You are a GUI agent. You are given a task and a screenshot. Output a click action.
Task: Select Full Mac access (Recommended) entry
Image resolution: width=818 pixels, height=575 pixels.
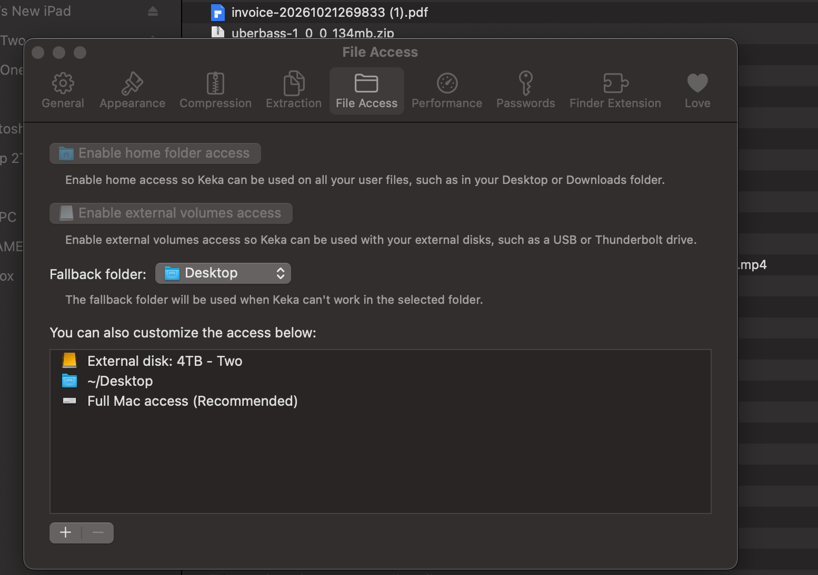(x=380, y=401)
